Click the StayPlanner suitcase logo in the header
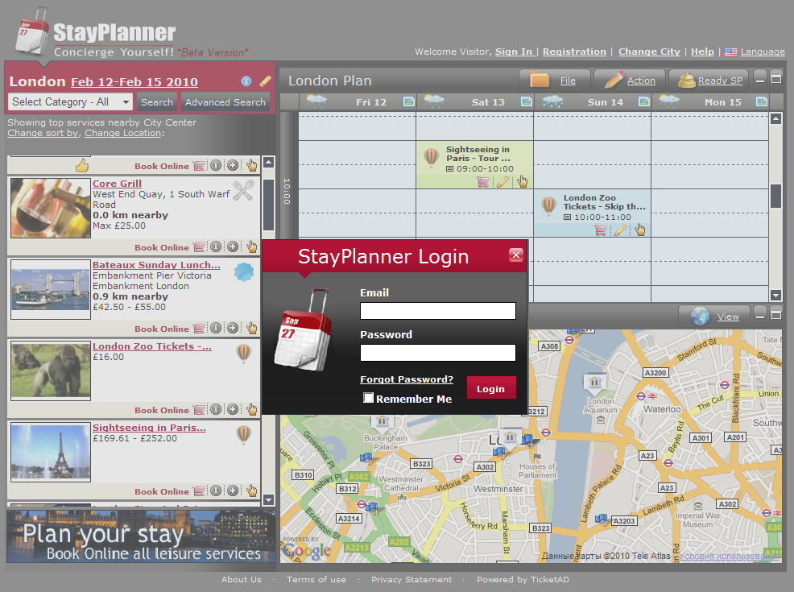 click(32, 31)
